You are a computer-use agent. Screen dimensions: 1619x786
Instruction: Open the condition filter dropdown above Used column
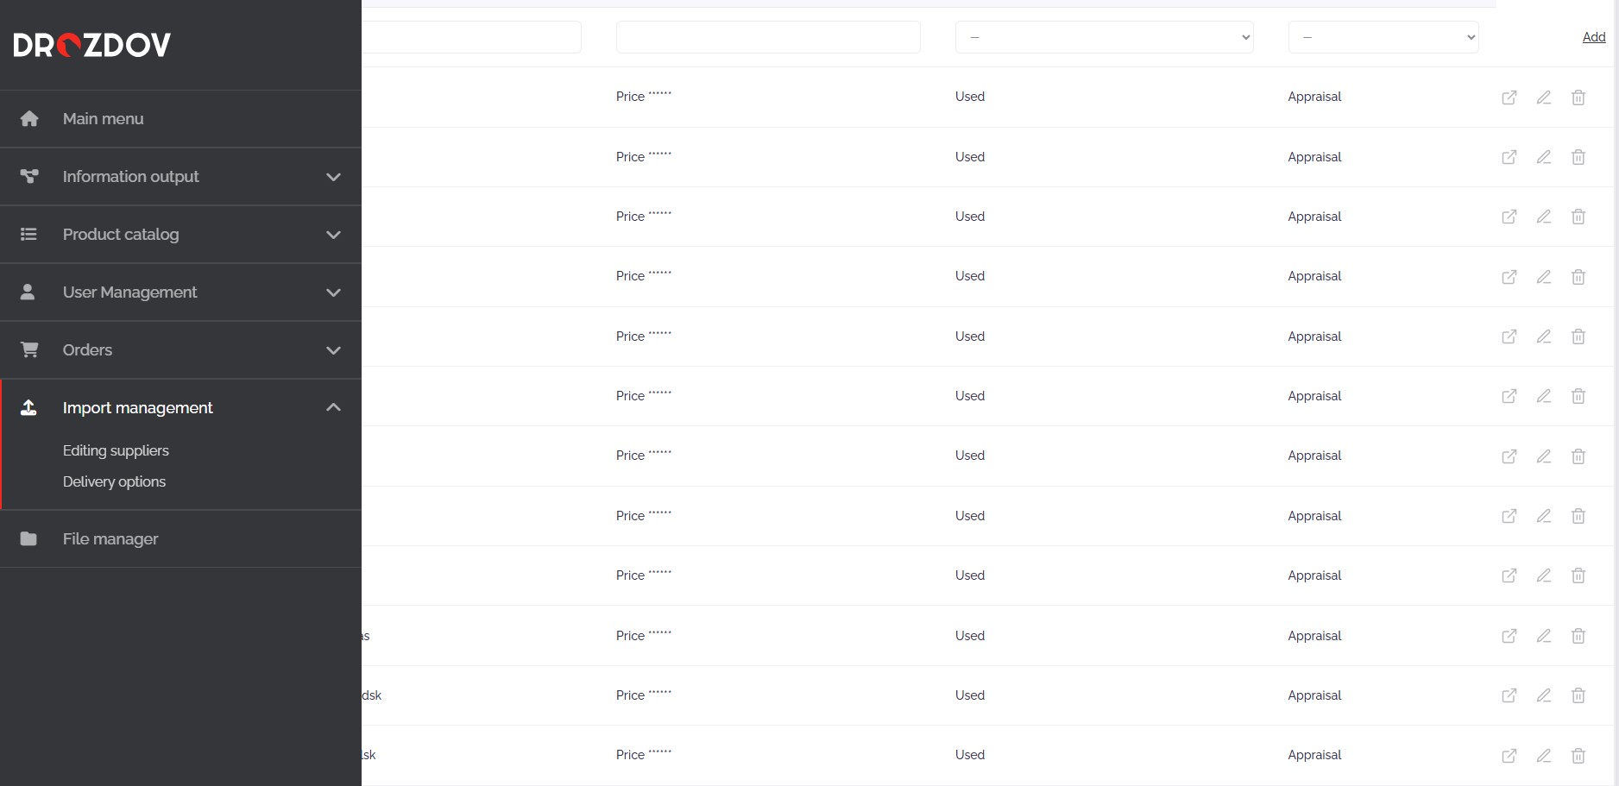[x=1104, y=37]
